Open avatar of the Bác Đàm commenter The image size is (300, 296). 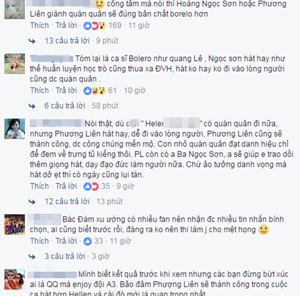click(14, 225)
